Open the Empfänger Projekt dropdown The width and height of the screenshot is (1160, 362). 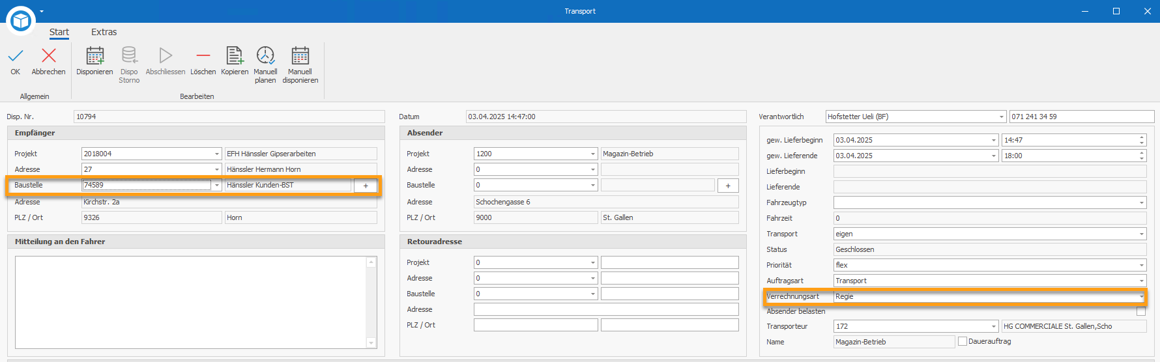[217, 154]
